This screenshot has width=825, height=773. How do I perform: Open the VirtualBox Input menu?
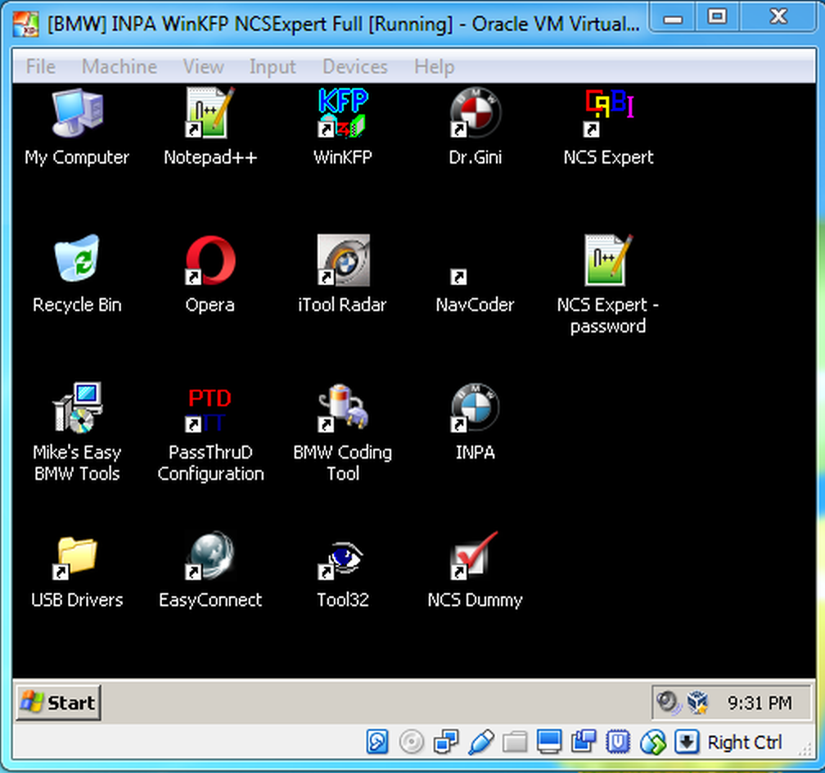click(x=273, y=66)
